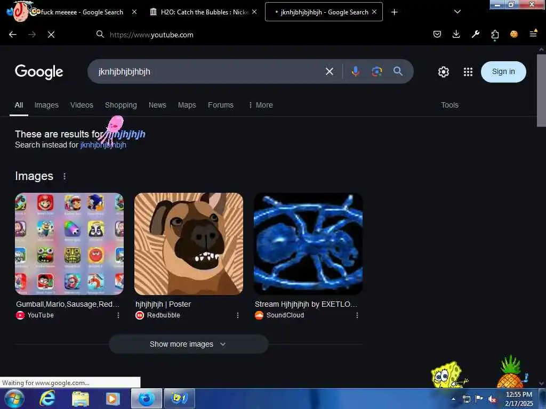546x409 pixels.
Task: Open Google quick settings gear
Action: [443, 72]
